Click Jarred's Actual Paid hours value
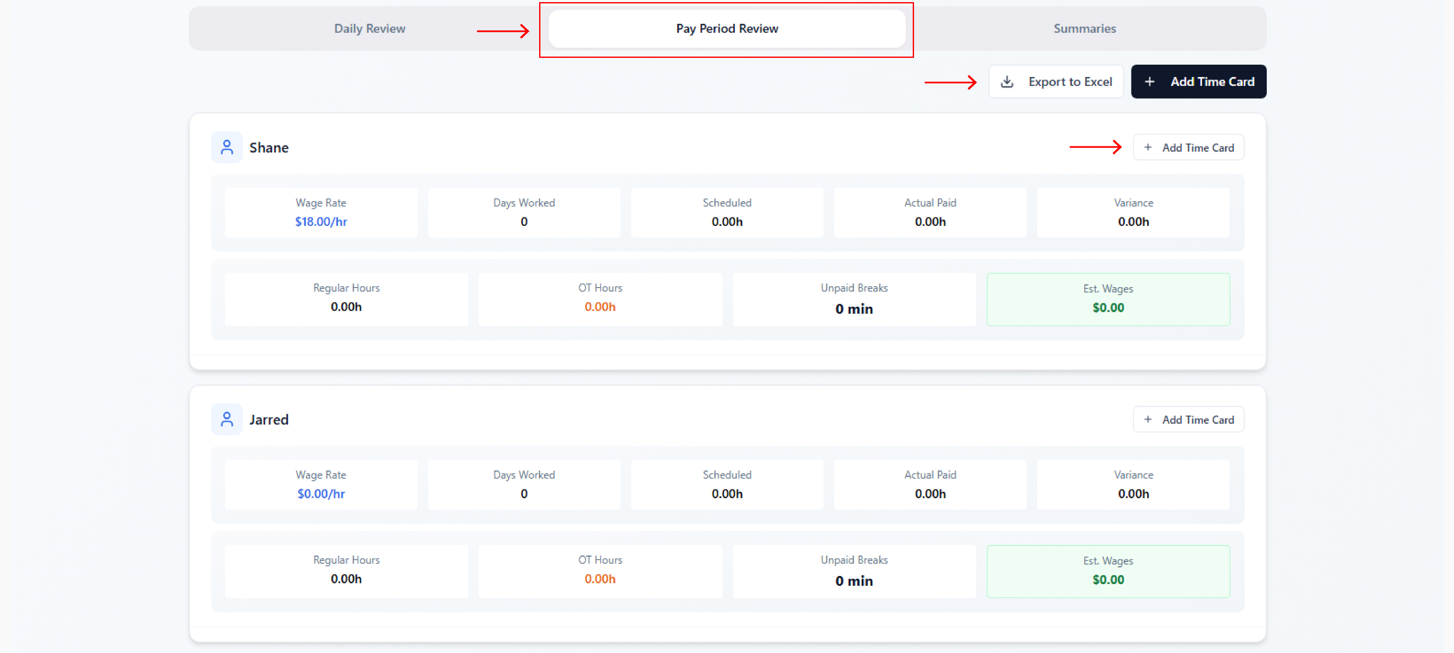This screenshot has height=653, width=1454. click(930, 494)
